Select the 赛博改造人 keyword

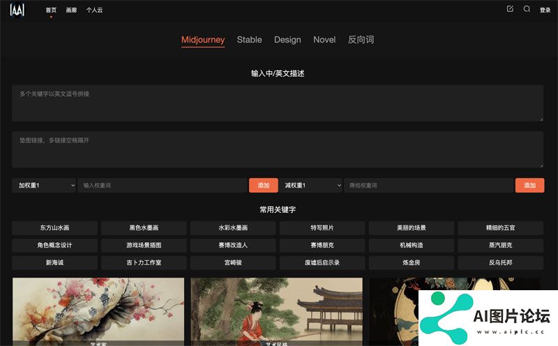tap(233, 246)
